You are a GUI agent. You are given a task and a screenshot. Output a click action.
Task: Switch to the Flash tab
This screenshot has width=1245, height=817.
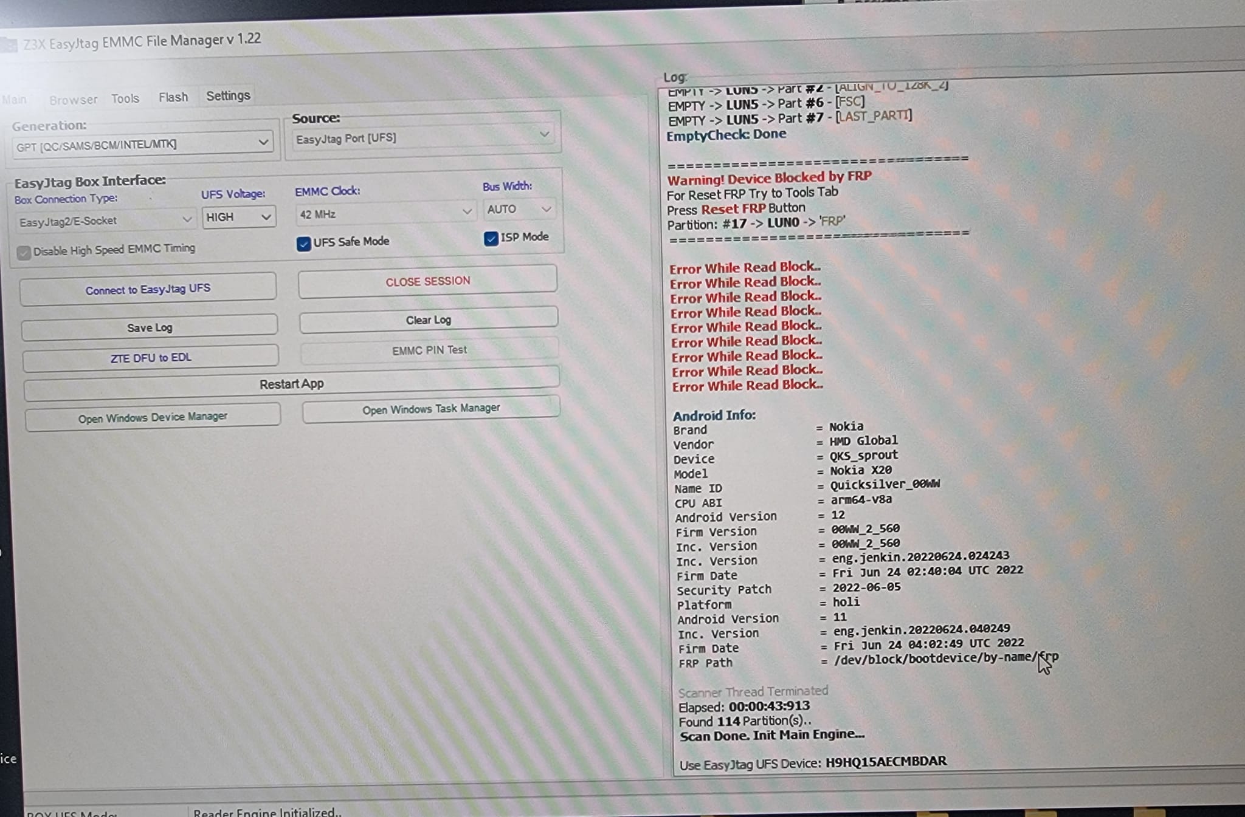click(x=173, y=97)
